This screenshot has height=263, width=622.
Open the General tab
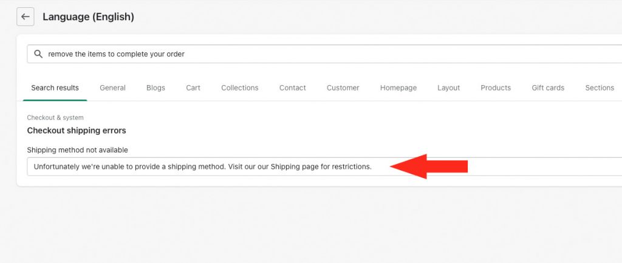[112, 88]
